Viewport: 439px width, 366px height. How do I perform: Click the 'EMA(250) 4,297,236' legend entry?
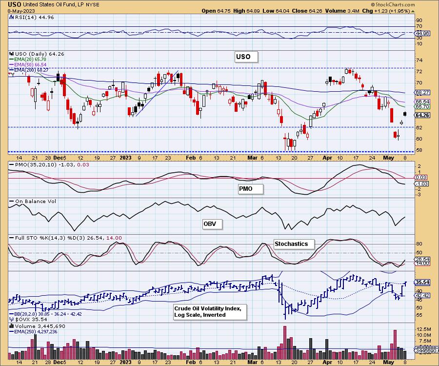tap(33, 331)
